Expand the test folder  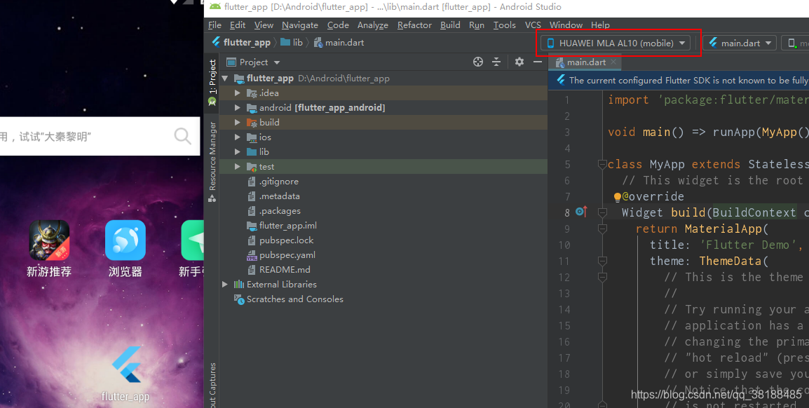[x=238, y=167]
